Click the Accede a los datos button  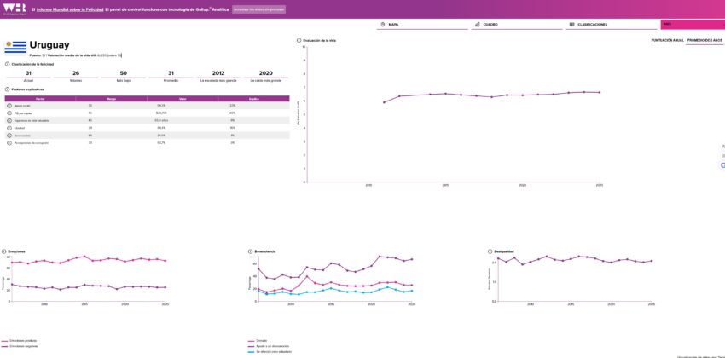click(x=258, y=9)
